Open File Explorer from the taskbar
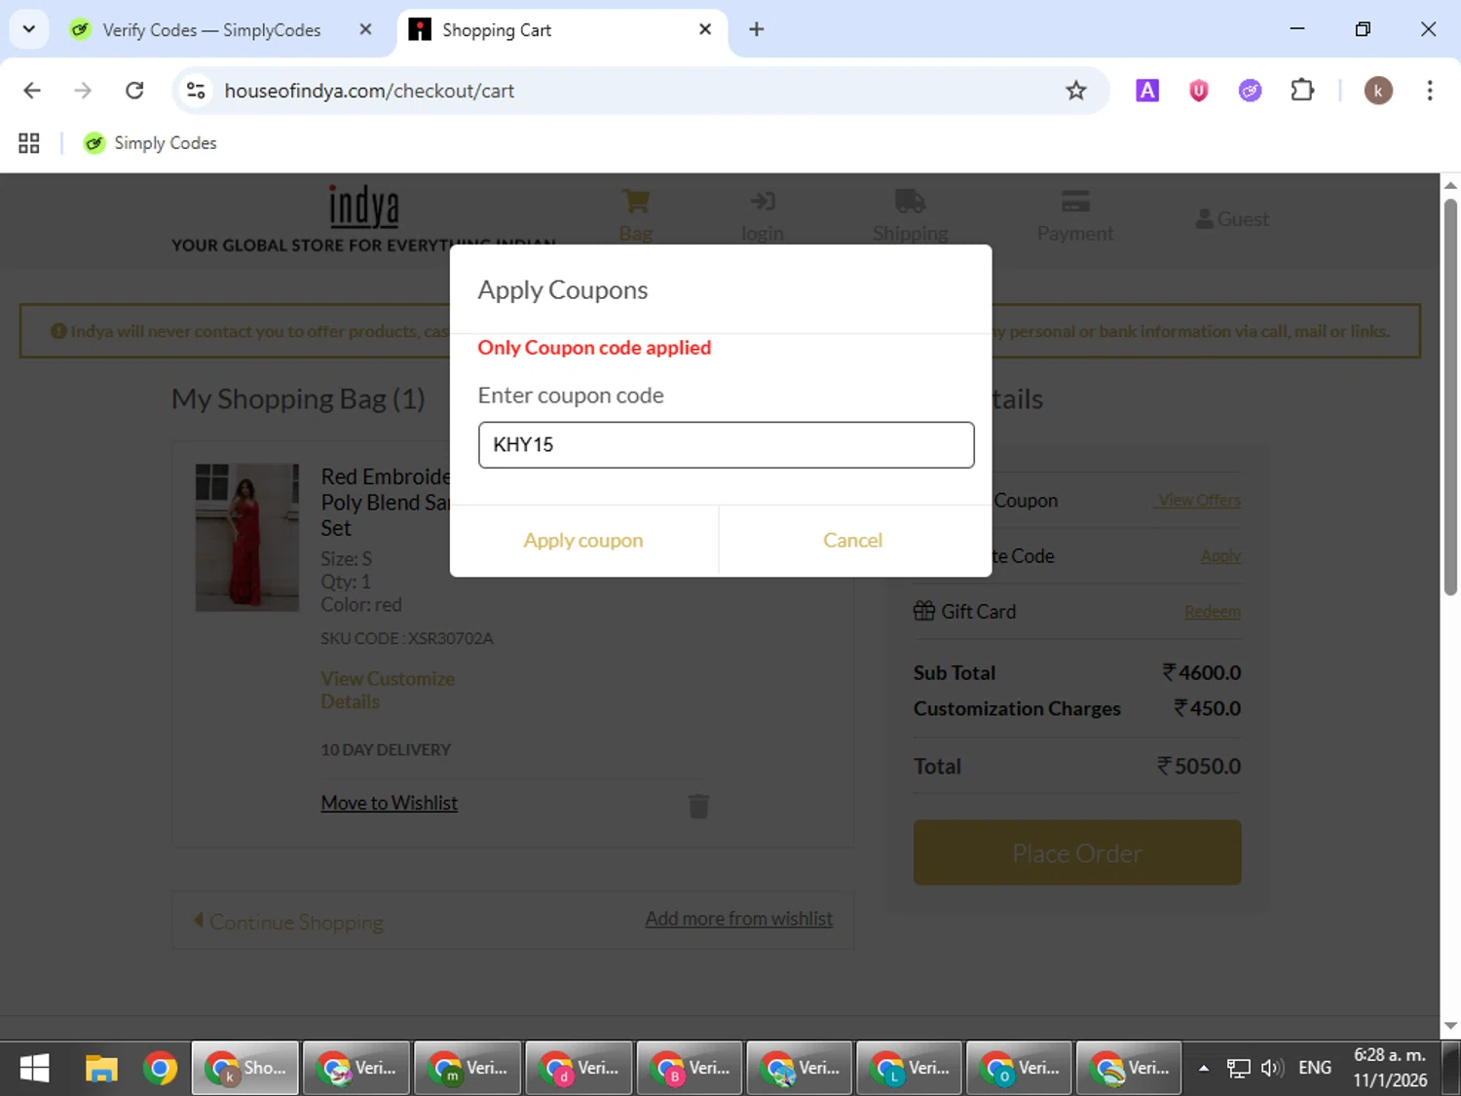The image size is (1461, 1096). (100, 1069)
